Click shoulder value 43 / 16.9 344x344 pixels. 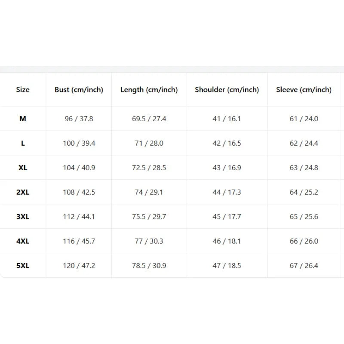pos(227,168)
